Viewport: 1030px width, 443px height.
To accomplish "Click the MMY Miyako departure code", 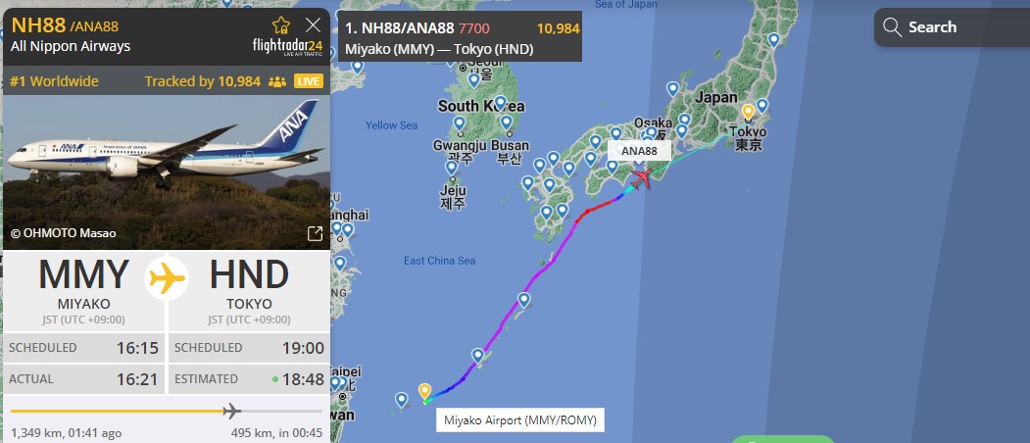I will (83, 274).
